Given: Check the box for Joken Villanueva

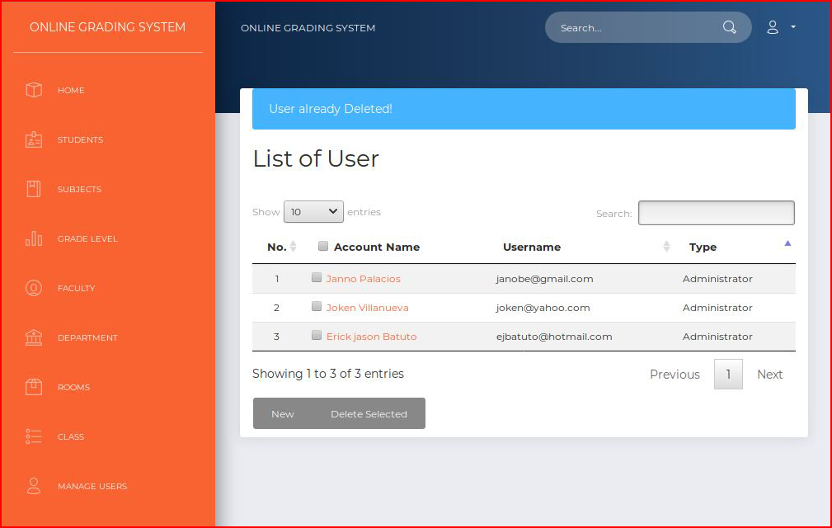Looking at the screenshot, I should (x=317, y=306).
